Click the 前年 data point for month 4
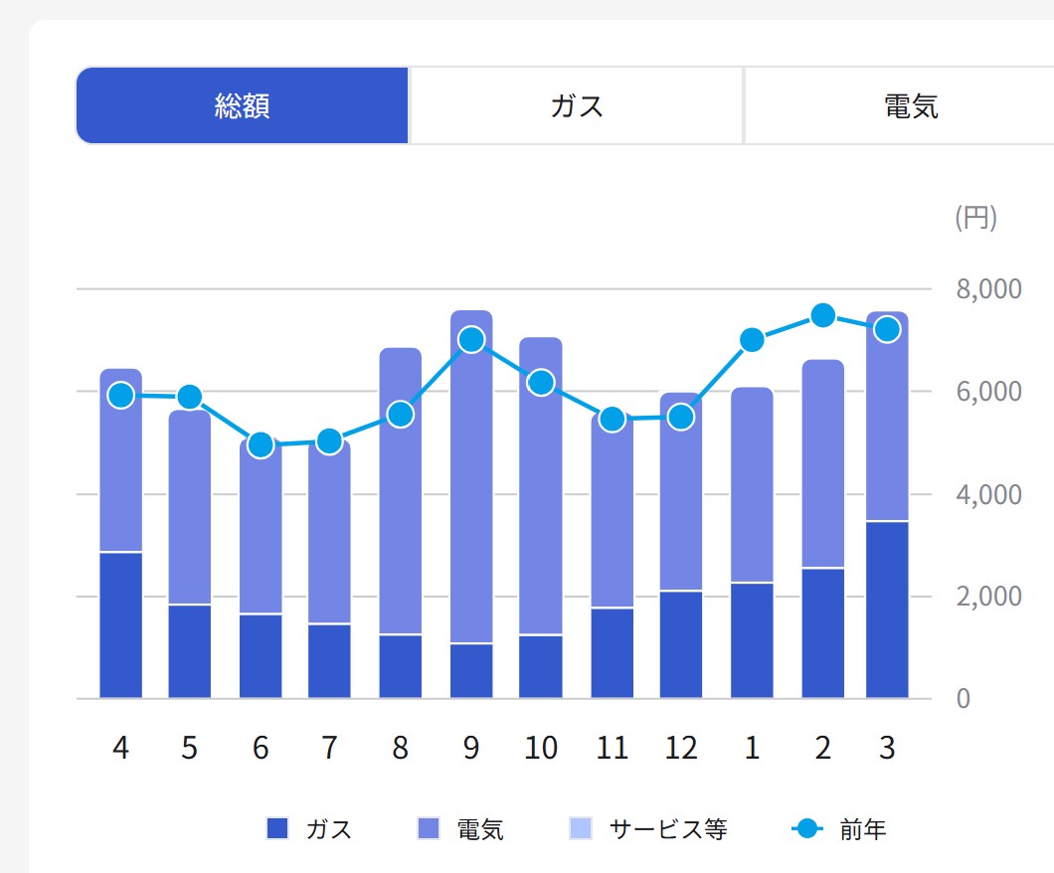Viewport: 1054px width, 873px height. pos(121,396)
